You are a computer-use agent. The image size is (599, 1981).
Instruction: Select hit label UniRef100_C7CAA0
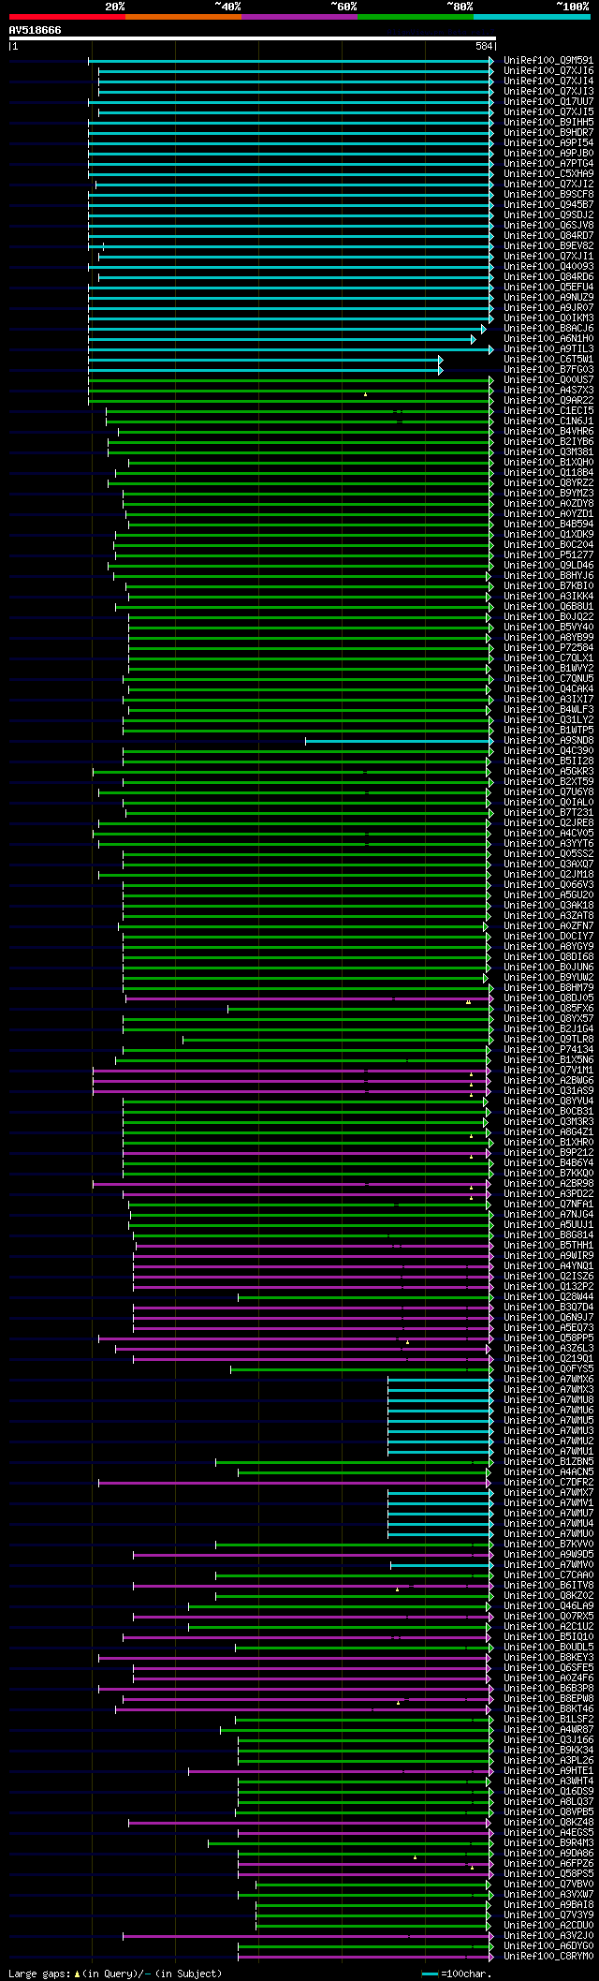click(x=548, y=1575)
